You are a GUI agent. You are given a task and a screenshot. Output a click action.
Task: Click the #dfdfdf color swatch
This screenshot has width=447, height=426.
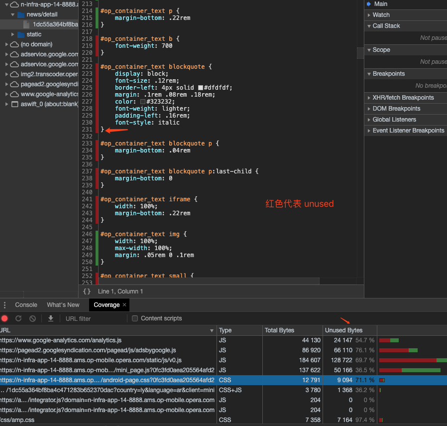click(x=201, y=88)
